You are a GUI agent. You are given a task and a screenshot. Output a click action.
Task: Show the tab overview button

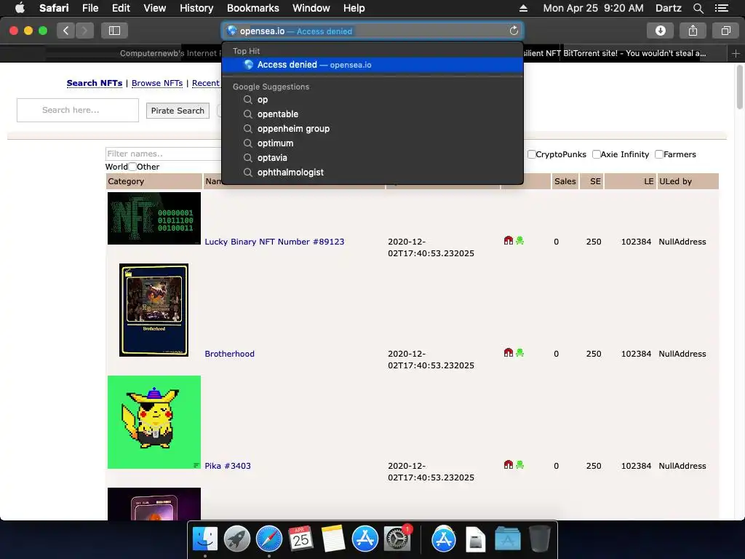[725, 31]
